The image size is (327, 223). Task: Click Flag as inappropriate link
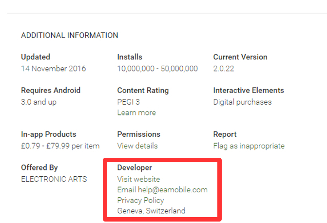click(x=249, y=146)
